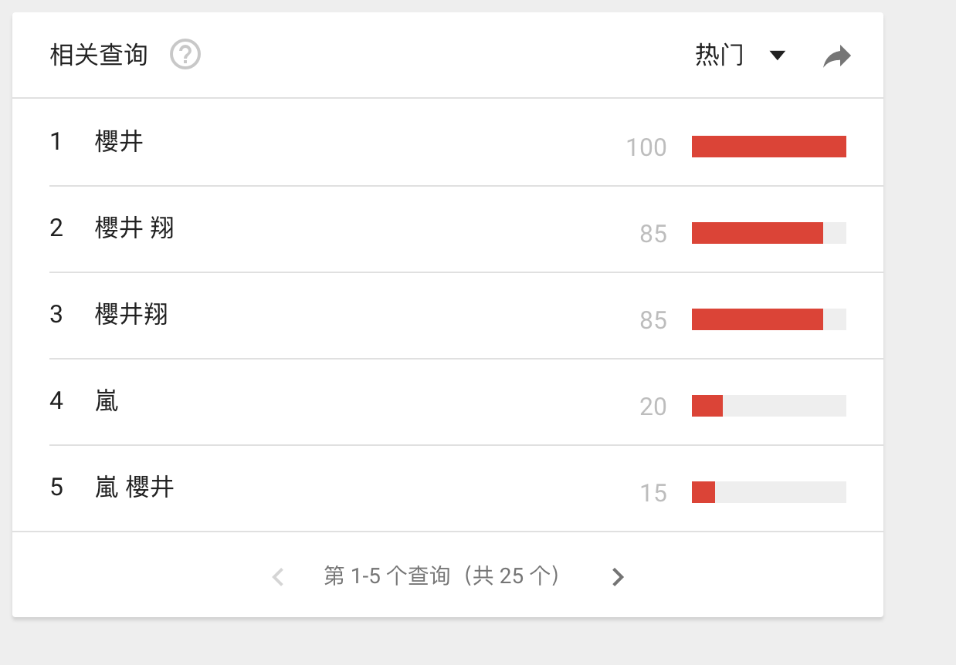
Task: Click the dropdown triangle beside 热门
Action: point(778,56)
